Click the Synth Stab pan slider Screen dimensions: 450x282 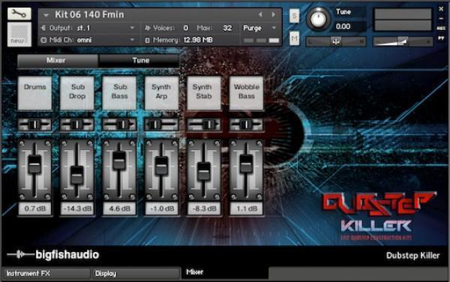(204, 124)
